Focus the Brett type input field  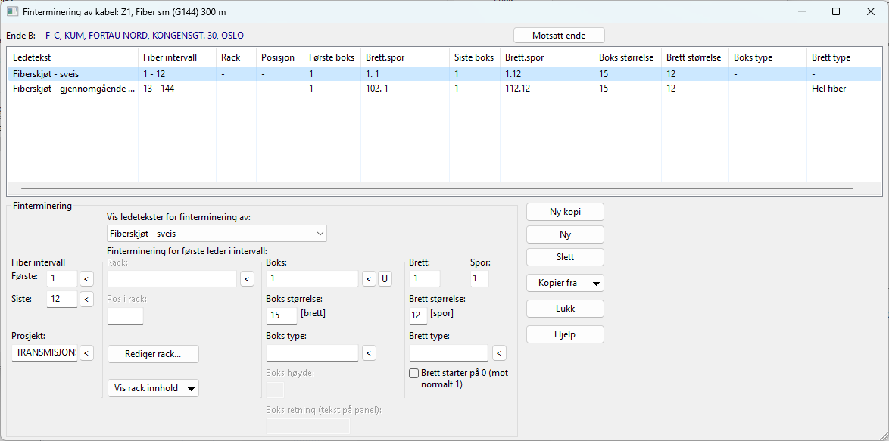[448, 352]
